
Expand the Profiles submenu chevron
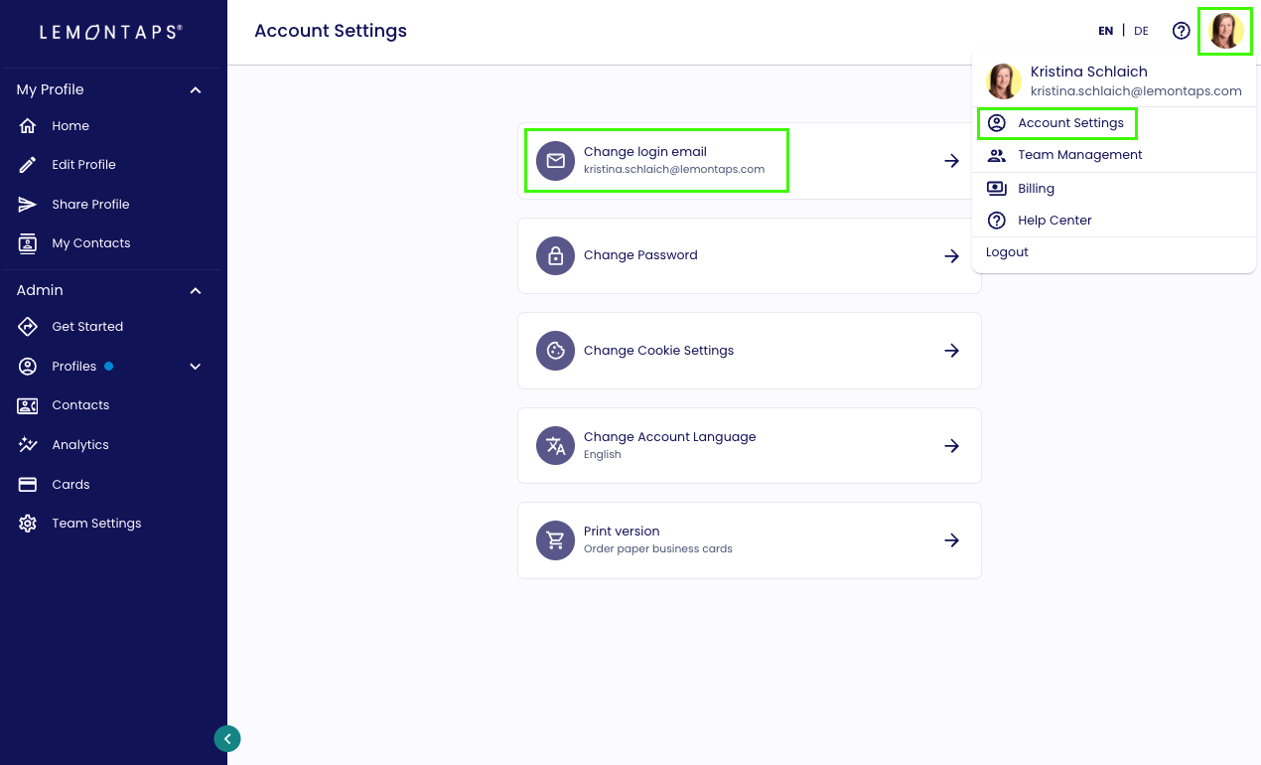click(196, 367)
